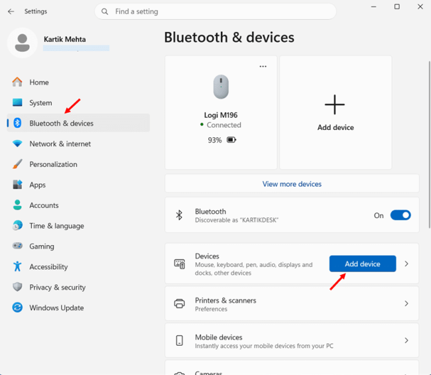This screenshot has width=431, height=375.
Task: Open Gaming label in sidebar
Action: [x=42, y=246]
